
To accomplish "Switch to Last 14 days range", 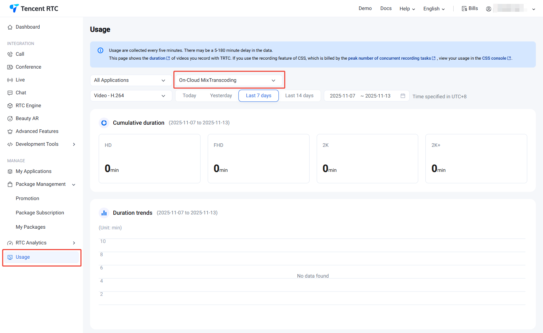I will [299, 95].
